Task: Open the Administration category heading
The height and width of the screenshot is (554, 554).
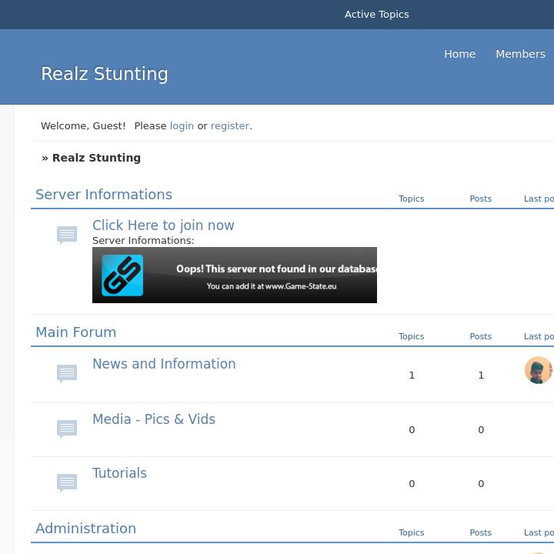Action: coord(85,529)
